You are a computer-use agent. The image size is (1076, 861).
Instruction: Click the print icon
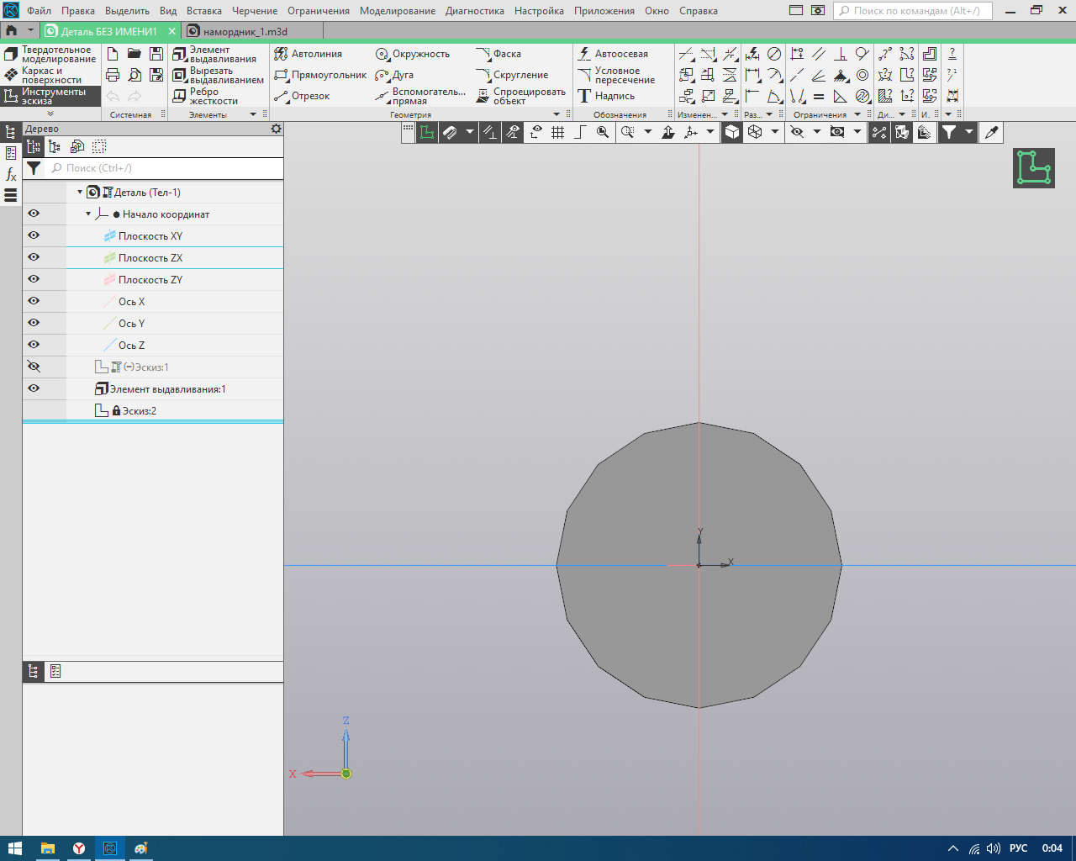click(113, 75)
